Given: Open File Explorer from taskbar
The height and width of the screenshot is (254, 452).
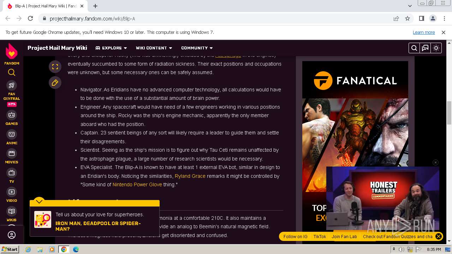Looking at the screenshot, I should (40, 249).
